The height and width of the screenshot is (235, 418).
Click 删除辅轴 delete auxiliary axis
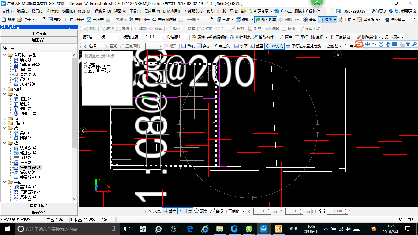(367, 37)
